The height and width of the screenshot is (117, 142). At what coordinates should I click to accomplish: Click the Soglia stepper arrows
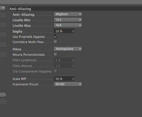coord(73,31)
